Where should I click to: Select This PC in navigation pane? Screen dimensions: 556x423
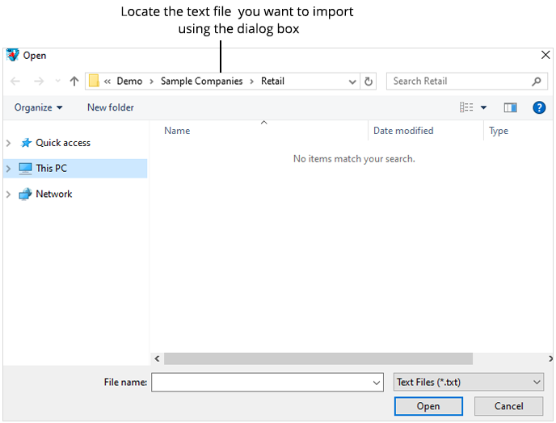pyautogui.click(x=51, y=168)
